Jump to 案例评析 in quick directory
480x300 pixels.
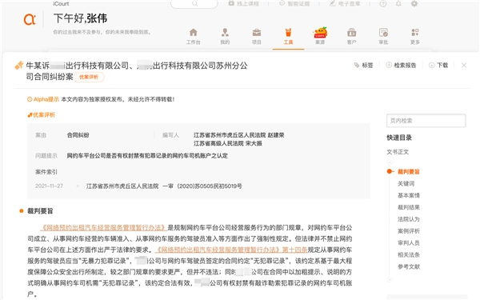click(408, 231)
